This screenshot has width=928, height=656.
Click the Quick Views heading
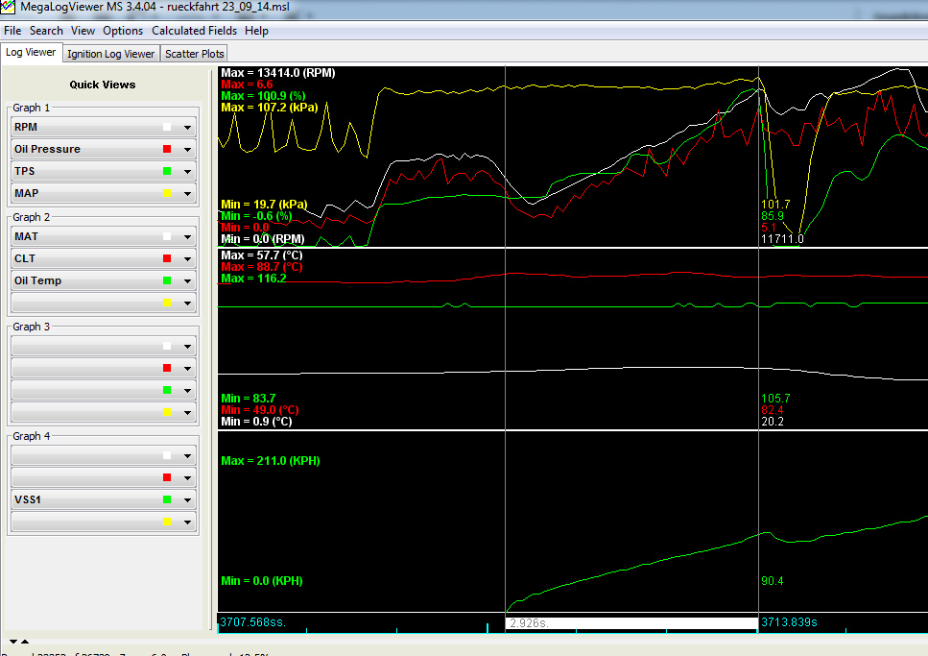[x=103, y=85]
